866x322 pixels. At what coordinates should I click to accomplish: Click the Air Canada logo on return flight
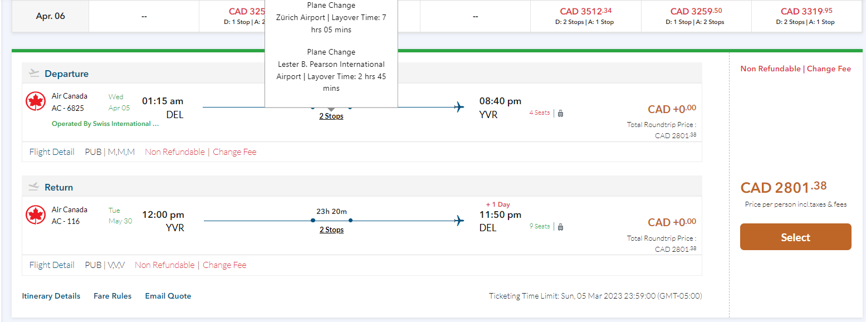[36, 215]
